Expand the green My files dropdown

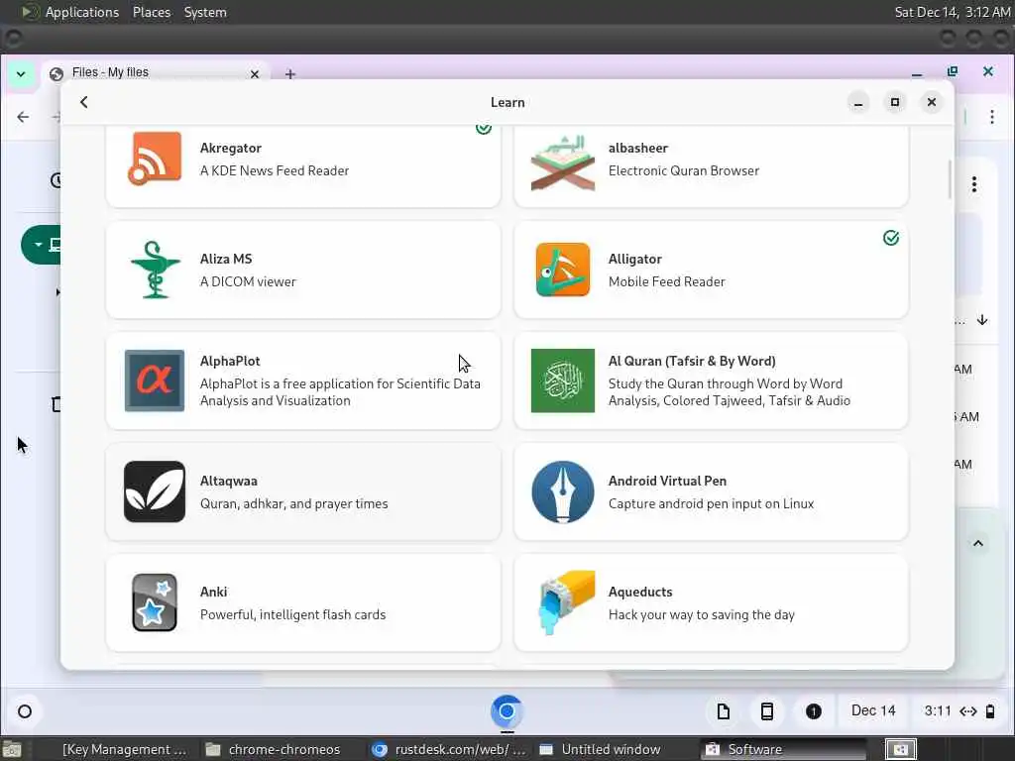[39, 245]
